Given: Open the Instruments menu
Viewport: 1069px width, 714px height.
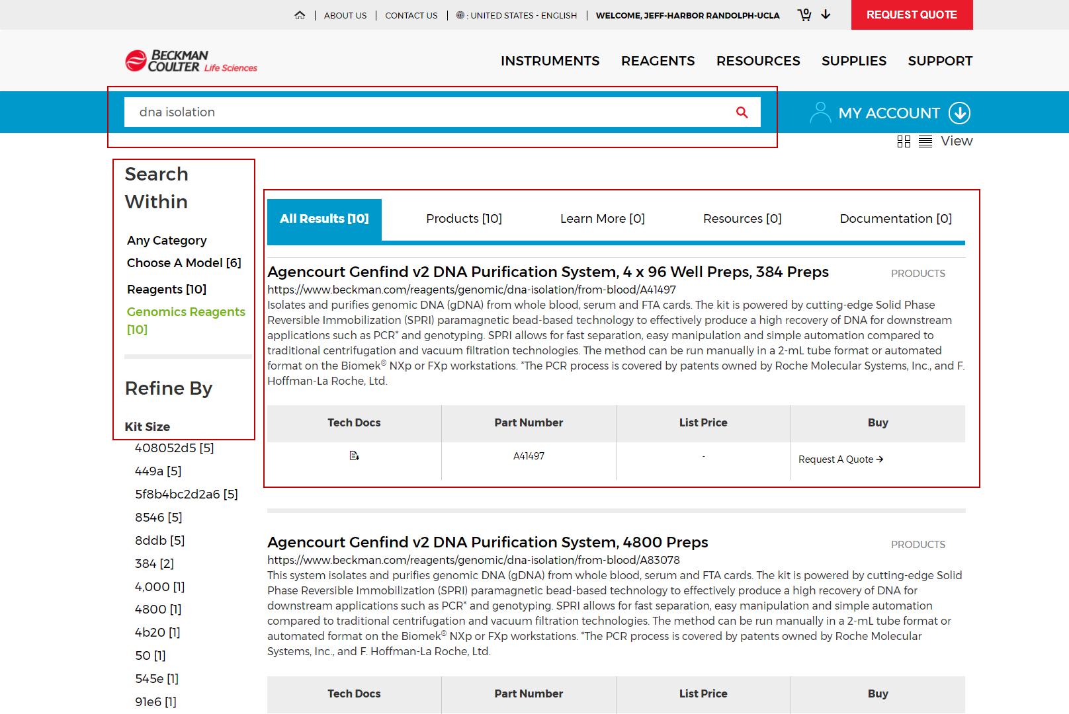Looking at the screenshot, I should (x=550, y=61).
